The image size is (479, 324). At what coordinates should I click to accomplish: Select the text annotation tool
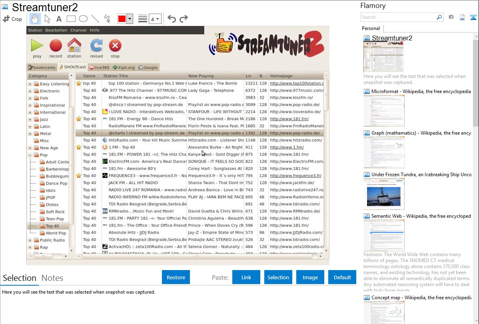[x=59, y=19]
